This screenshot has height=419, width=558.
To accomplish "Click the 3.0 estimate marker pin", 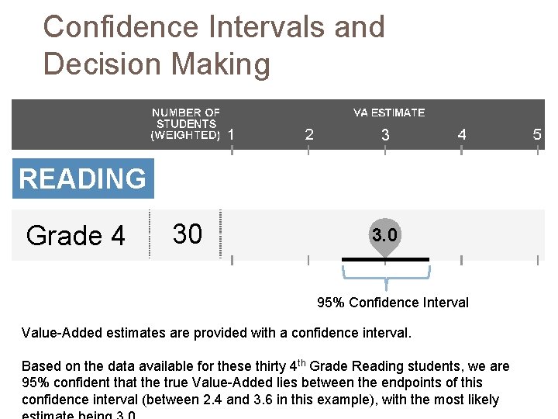I will click(385, 237).
